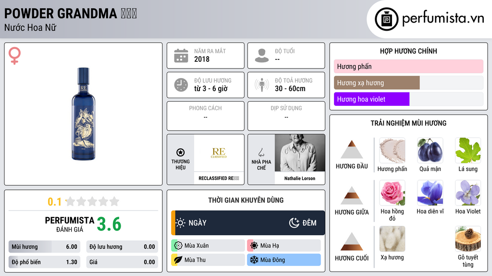Click the Đêm label in time bar
The width and height of the screenshot is (492, 276).
(309, 223)
